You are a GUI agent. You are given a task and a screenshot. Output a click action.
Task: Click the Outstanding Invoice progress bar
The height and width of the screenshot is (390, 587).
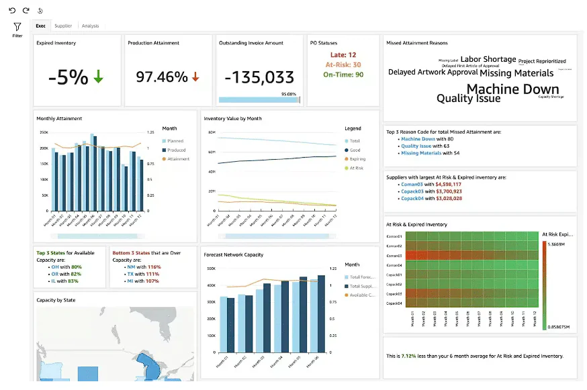pyautogui.click(x=259, y=100)
